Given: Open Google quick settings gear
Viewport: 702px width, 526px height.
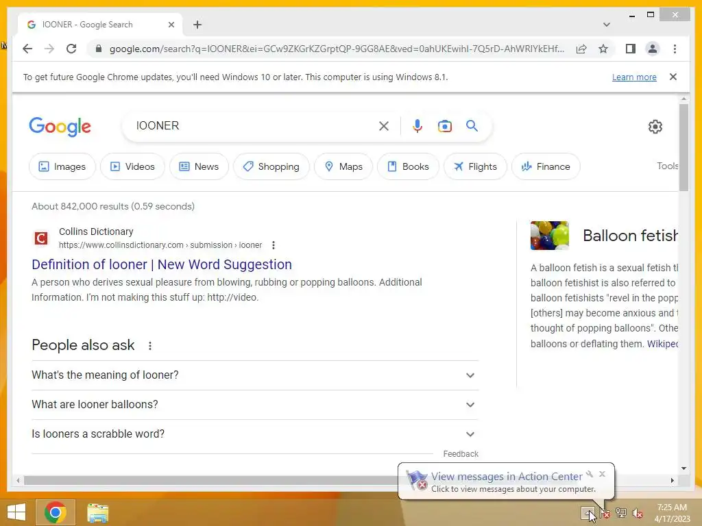Looking at the screenshot, I should (655, 127).
